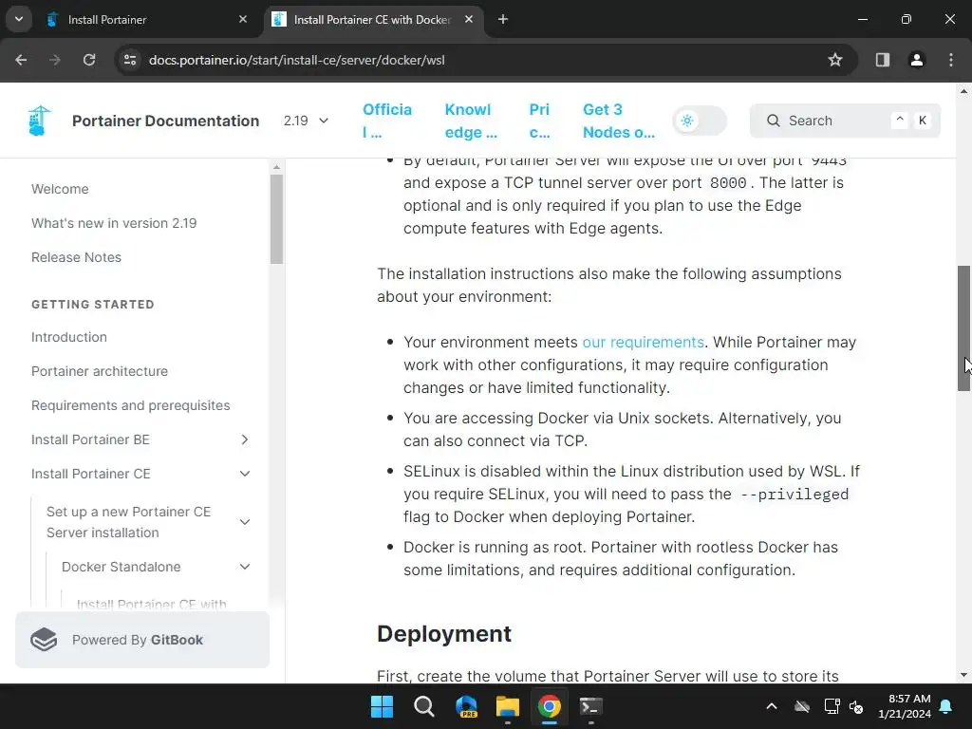Open the Welcome page in sidebar

(x=60, y=189)
